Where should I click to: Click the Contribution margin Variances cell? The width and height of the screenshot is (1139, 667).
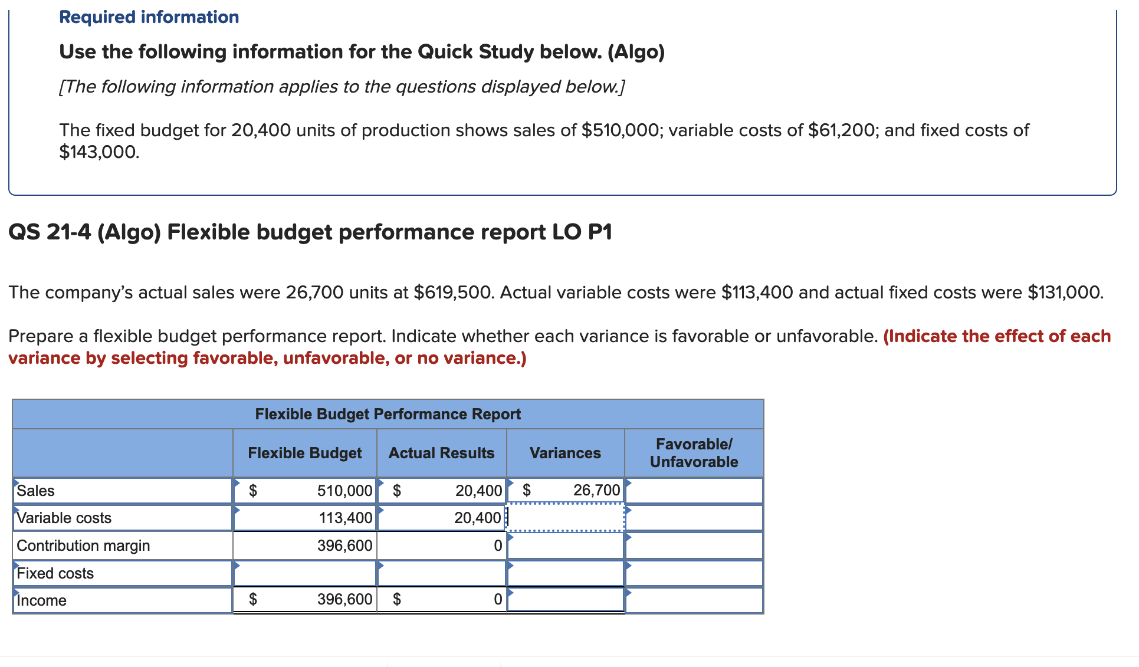click(x=565, y=545)
